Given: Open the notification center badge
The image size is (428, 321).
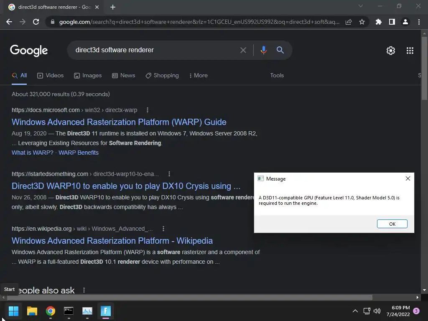Looking at the screenshot, I should pos(416,311).
